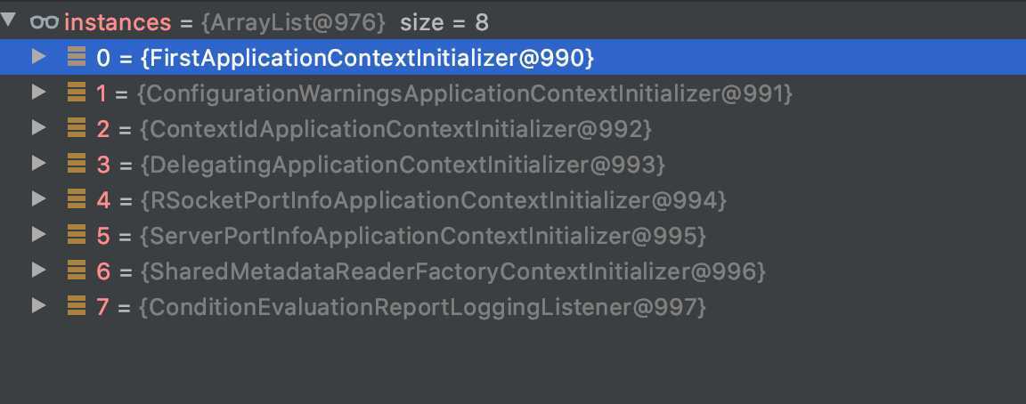
Task: Click the glasses watch icon beside instances
Action: click(x=45, y=22)
